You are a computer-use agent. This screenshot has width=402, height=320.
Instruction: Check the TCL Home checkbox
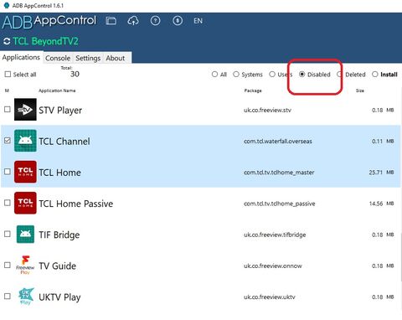pos(8,172)
